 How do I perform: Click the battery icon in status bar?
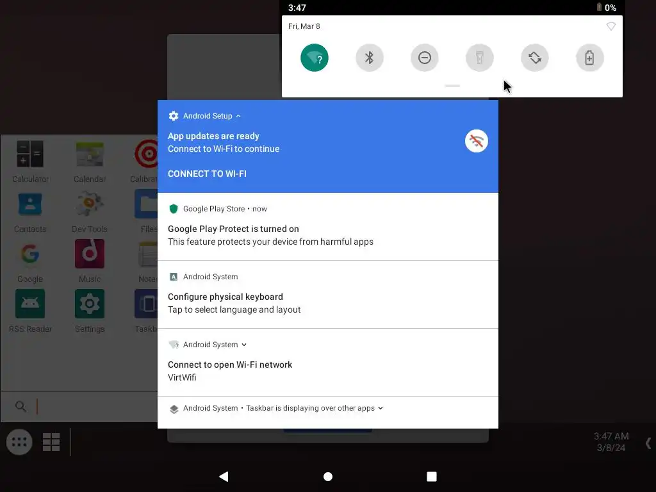pos(599,7)
